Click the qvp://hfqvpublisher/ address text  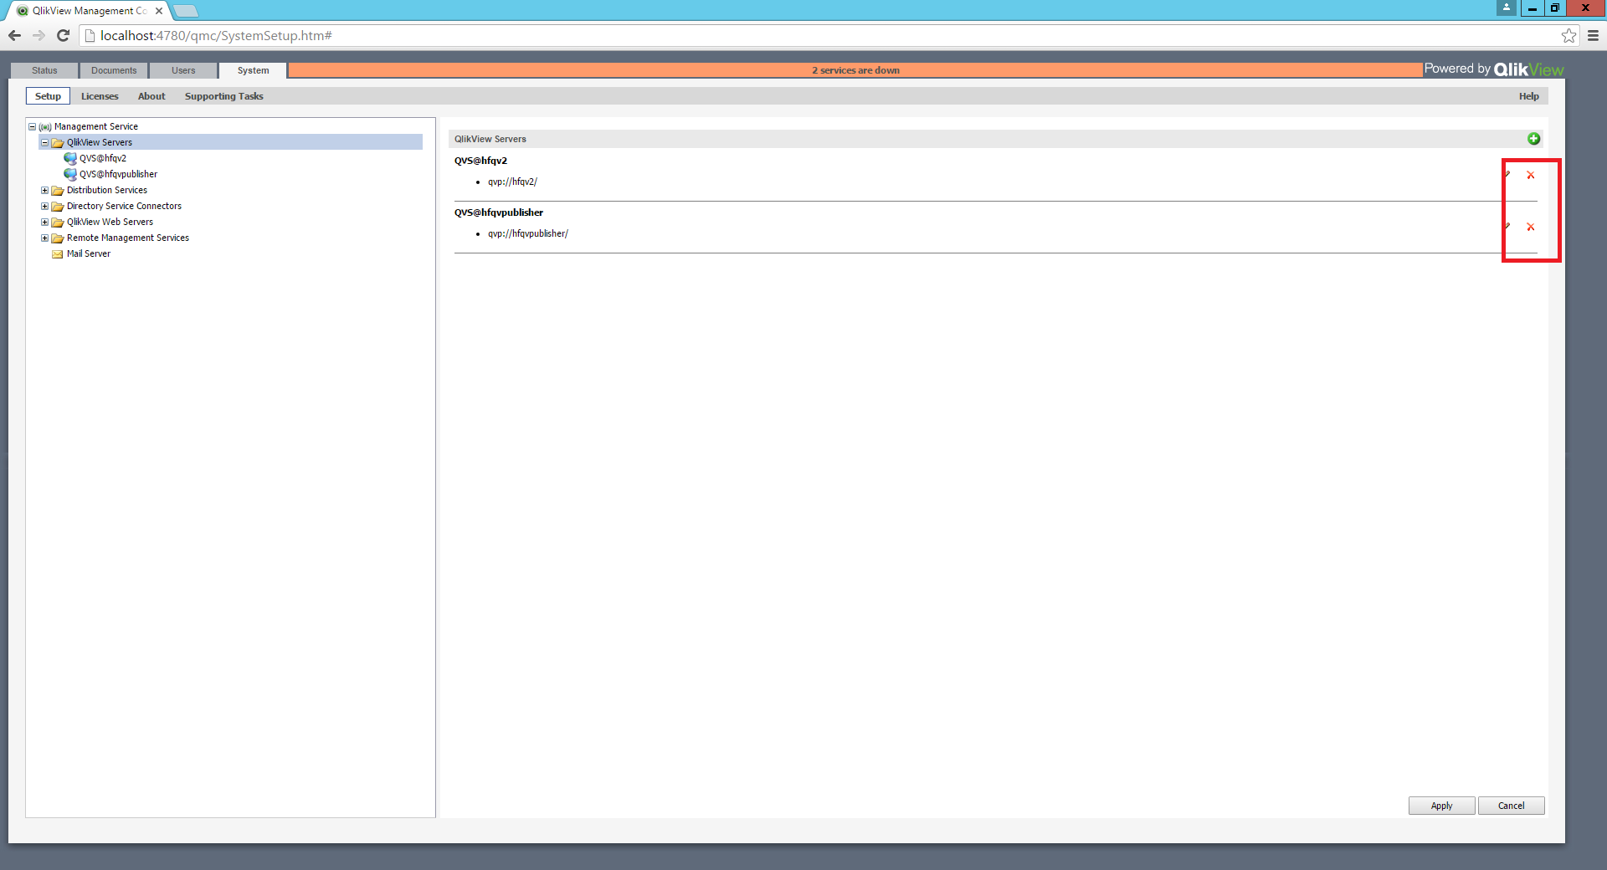(x=528, y=233)
